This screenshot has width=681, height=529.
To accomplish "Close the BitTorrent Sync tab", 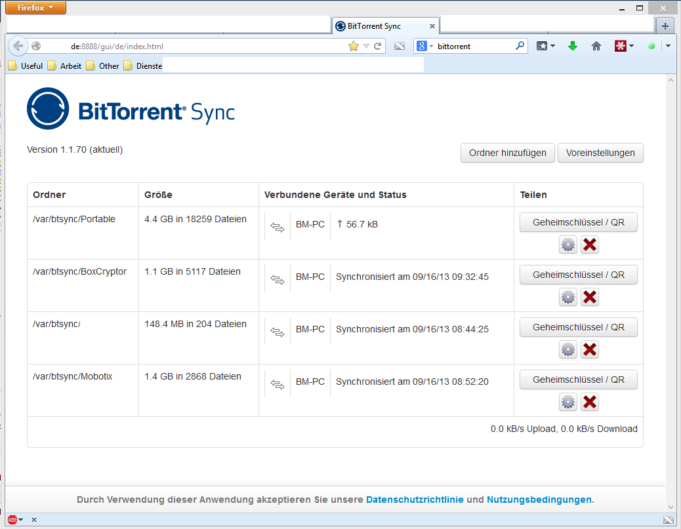I will click(432, 26).
